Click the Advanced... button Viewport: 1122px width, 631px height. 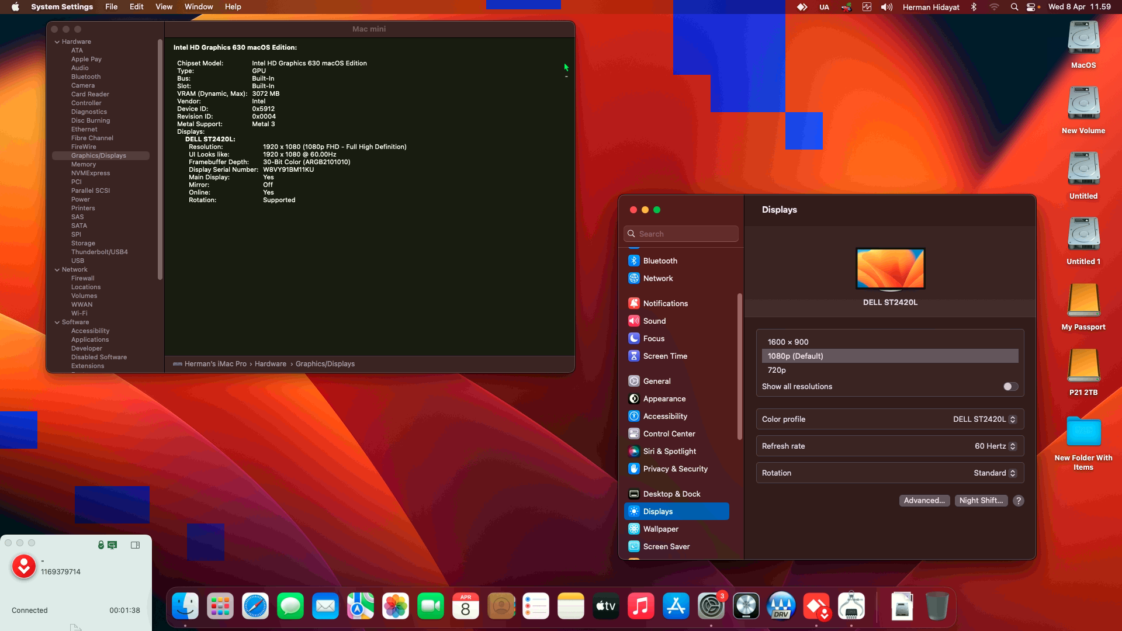[924, 501]
